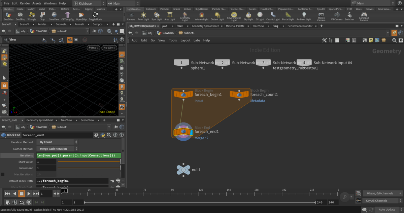Click the VR Camera shelf tool
Image resolution: width=404 pixels, height=213 pixels.
[336, 16]
